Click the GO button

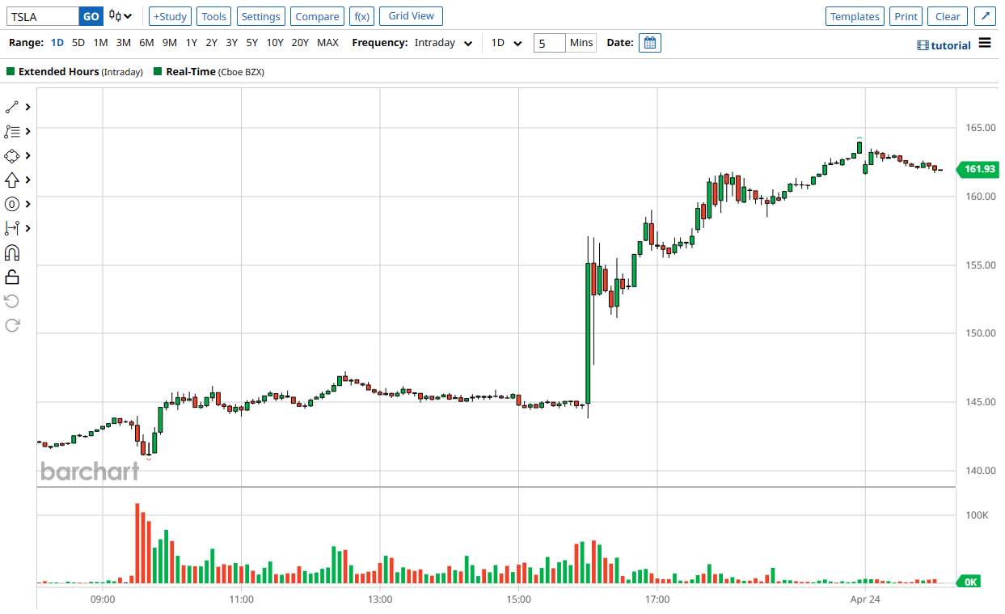[91, 16]
